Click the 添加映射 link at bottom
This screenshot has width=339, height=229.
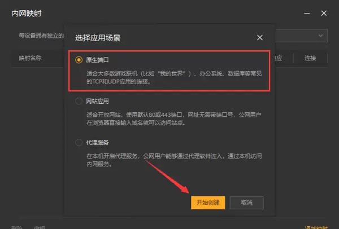[x=316, y=227]
